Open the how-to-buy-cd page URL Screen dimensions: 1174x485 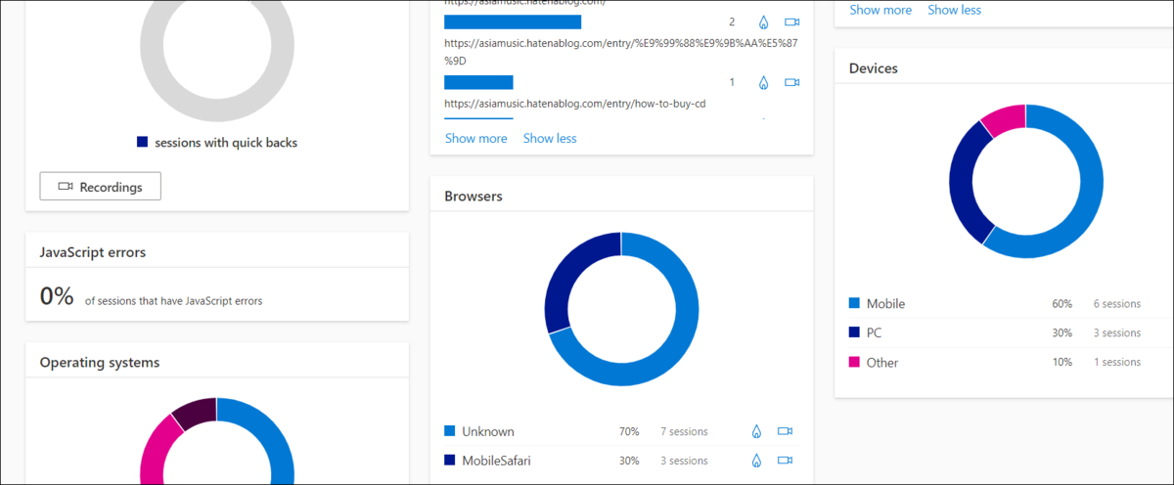575,103
